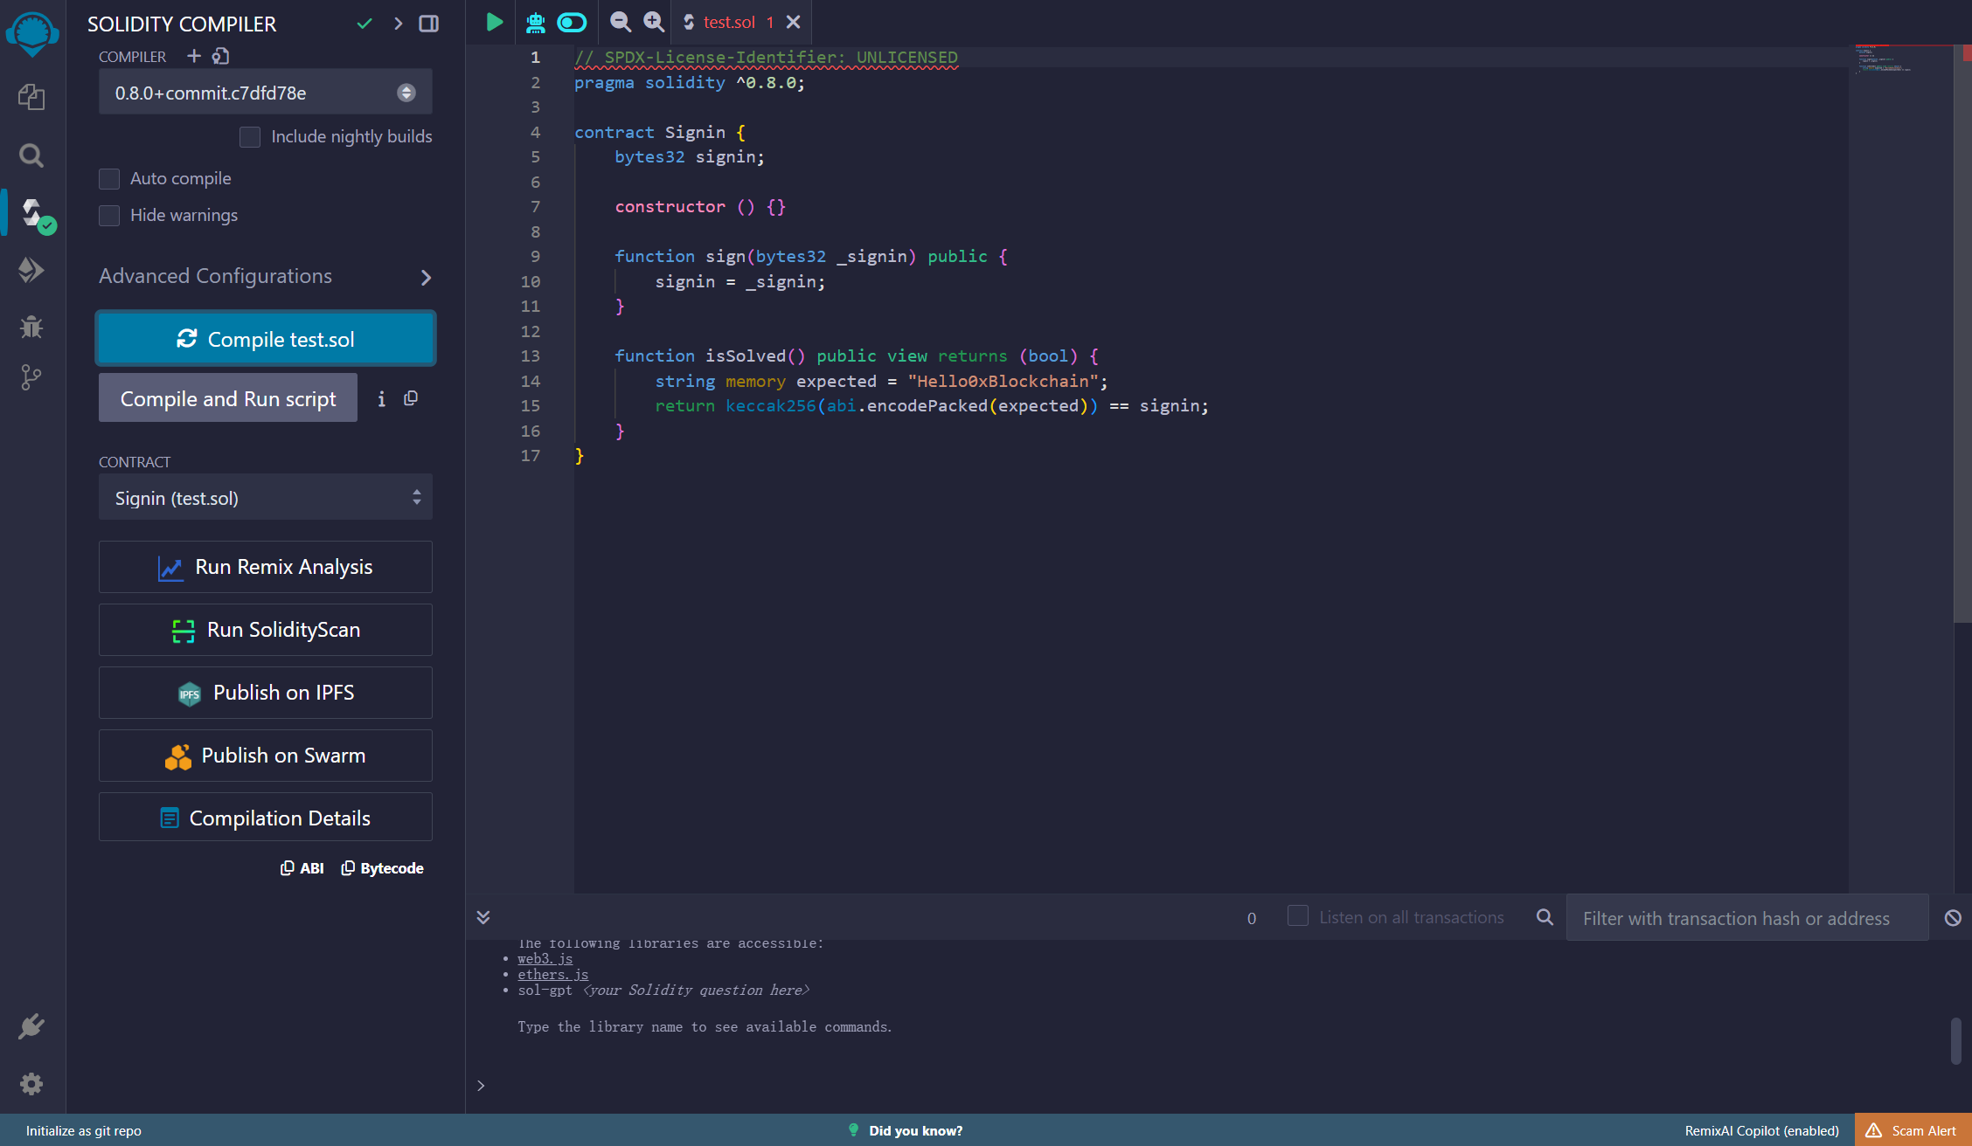Open the web3.js link in terminal
Viewport: 1972px width, 1146px height.
point(545,959)
